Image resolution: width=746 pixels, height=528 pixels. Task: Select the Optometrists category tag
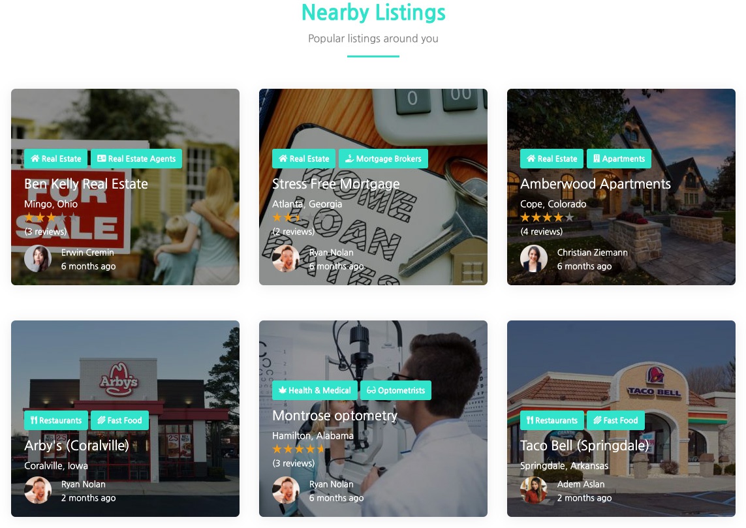pyautogui.click(x=396, y=390)
